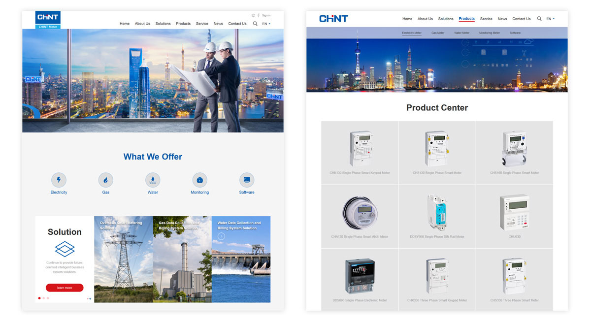Click the search magnifier beside the CHINT Meter menu
The width and height of the screenshot is (591, 324).
(255, 24)
